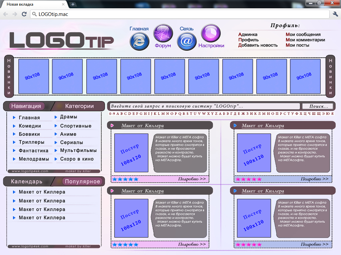Switch to the Категории tab
Image resolution: width=341 pixels, height=255 pixels.
[79, 106]
